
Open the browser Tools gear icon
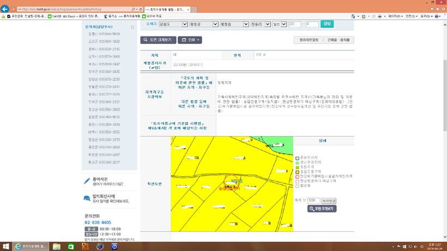[x=443, y=9]
